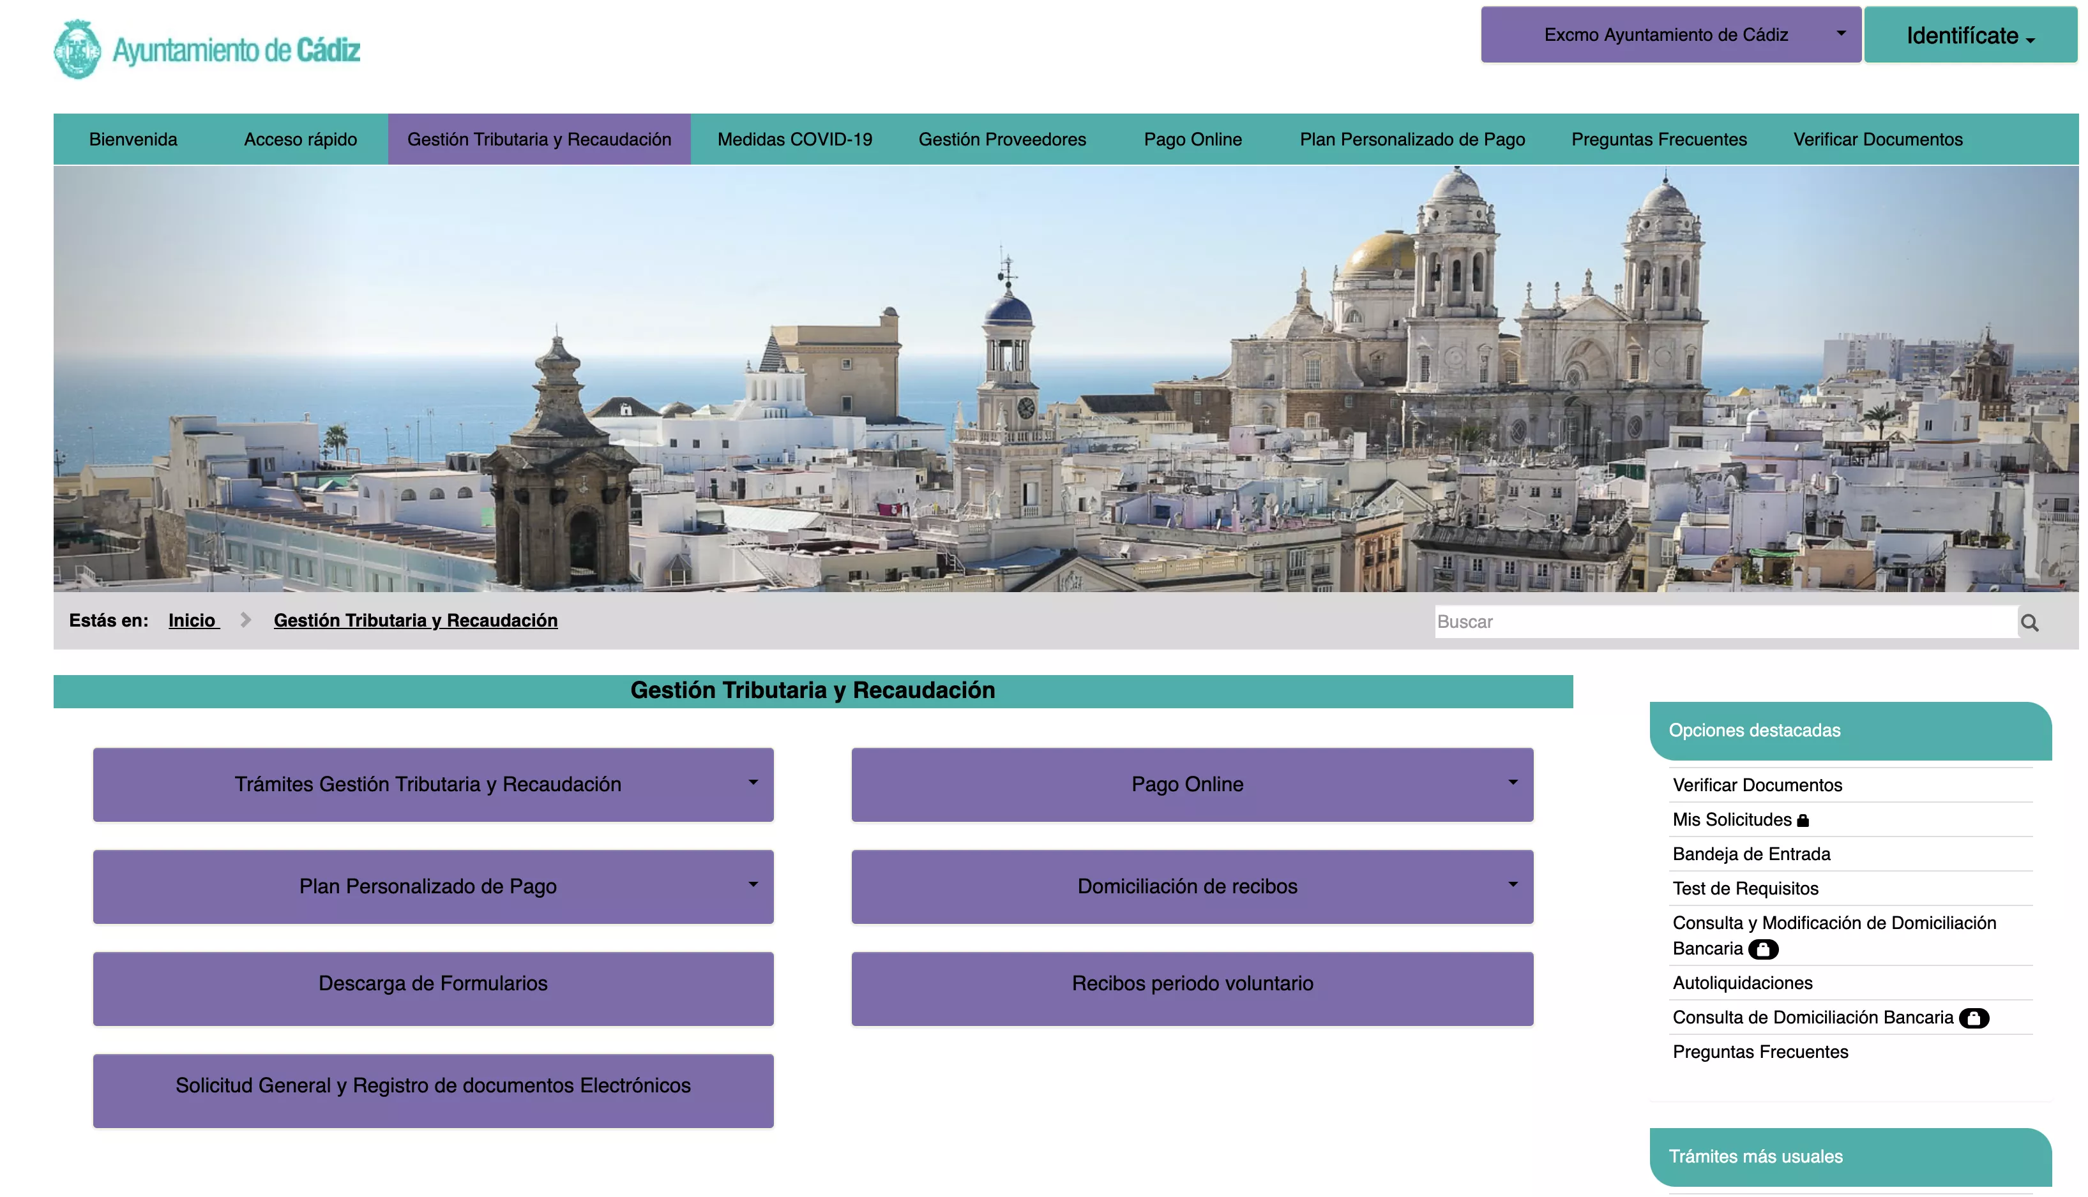The height and width of the screenshot is (1197, 2088).
Task: Open Excmo Ayuntamiento de Cádiz dropdown
Action: 1670,34
